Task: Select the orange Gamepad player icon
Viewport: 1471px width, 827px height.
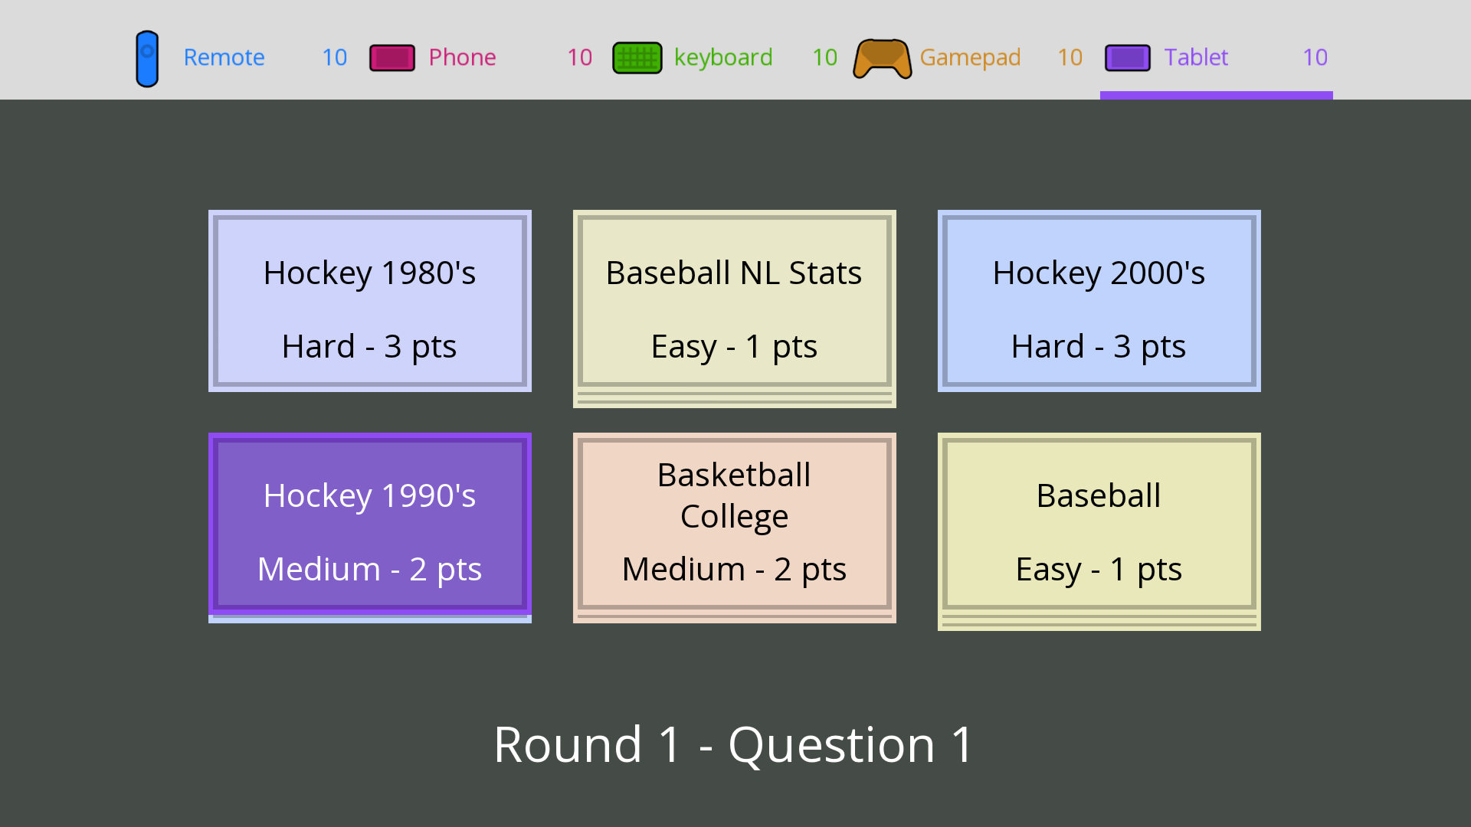Action: [x=883, y=57]
